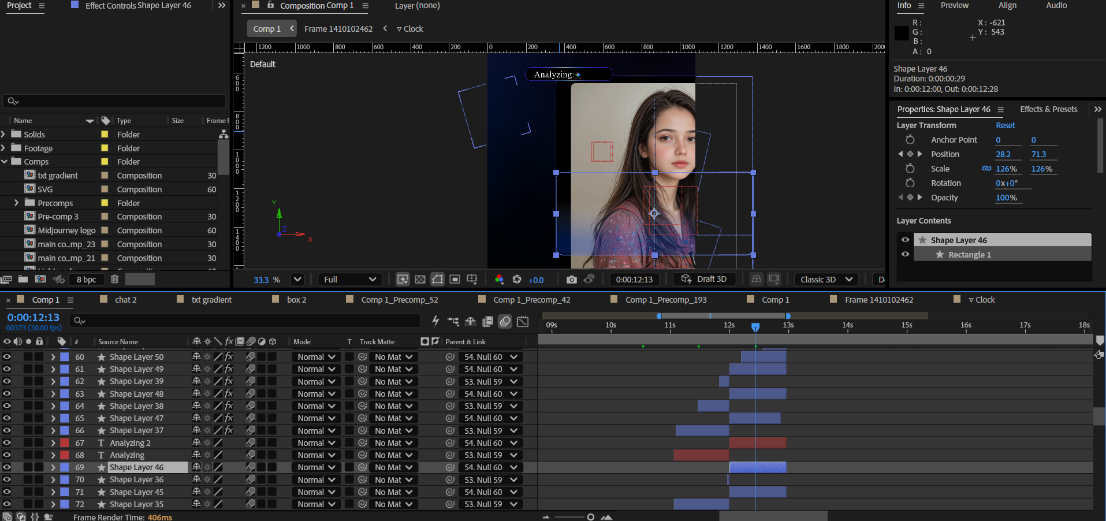Click the 8 bpc color depth setting
The image size is (1106, 521).
[86, 280]
